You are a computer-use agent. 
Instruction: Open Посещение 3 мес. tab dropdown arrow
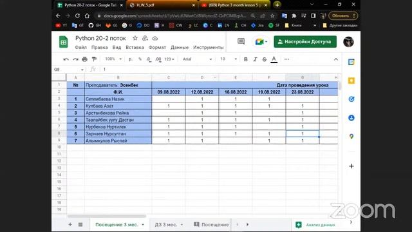[143, 225]
